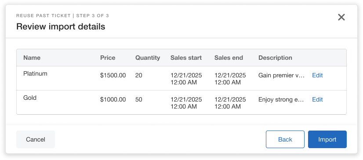Click the Import button
363x160 pixels.
click(327, 139)
